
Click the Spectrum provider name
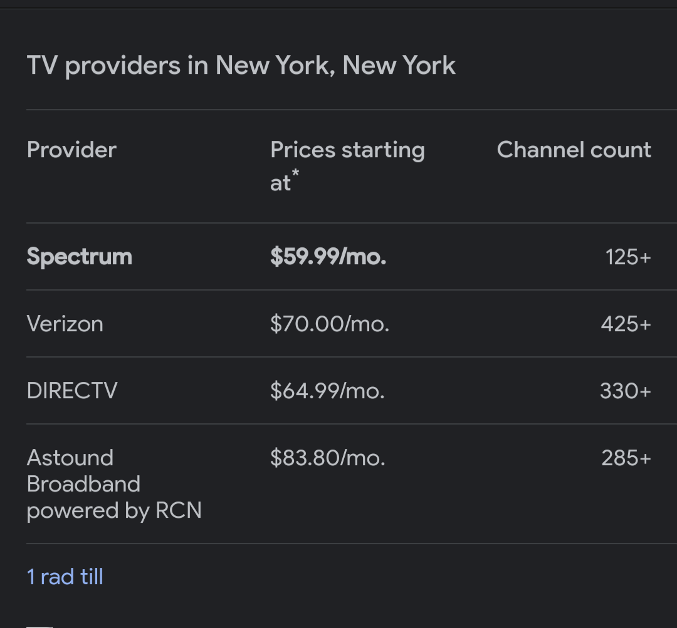click(x=80, y=257)
